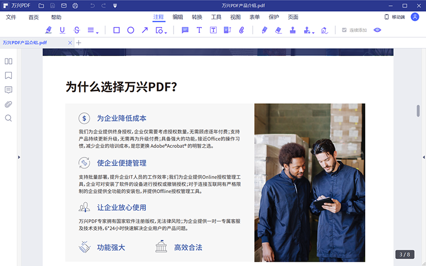The height and width of the screenshot is (266, 426).
Task: Open the comments panel in sidebar
Action: tap(9, 90)
